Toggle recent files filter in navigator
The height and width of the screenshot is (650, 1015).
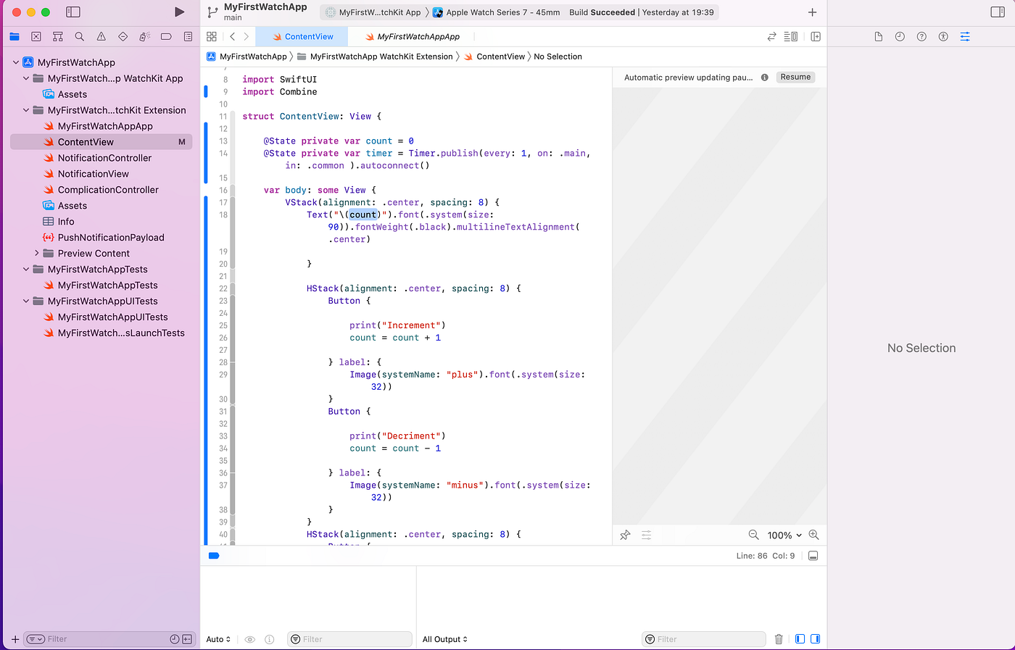[x=175, y=639]
